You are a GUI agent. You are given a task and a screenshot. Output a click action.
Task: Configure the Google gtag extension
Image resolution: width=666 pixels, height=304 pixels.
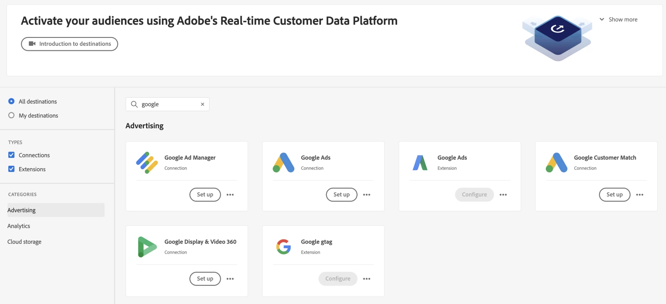click(x=338, y=279)
